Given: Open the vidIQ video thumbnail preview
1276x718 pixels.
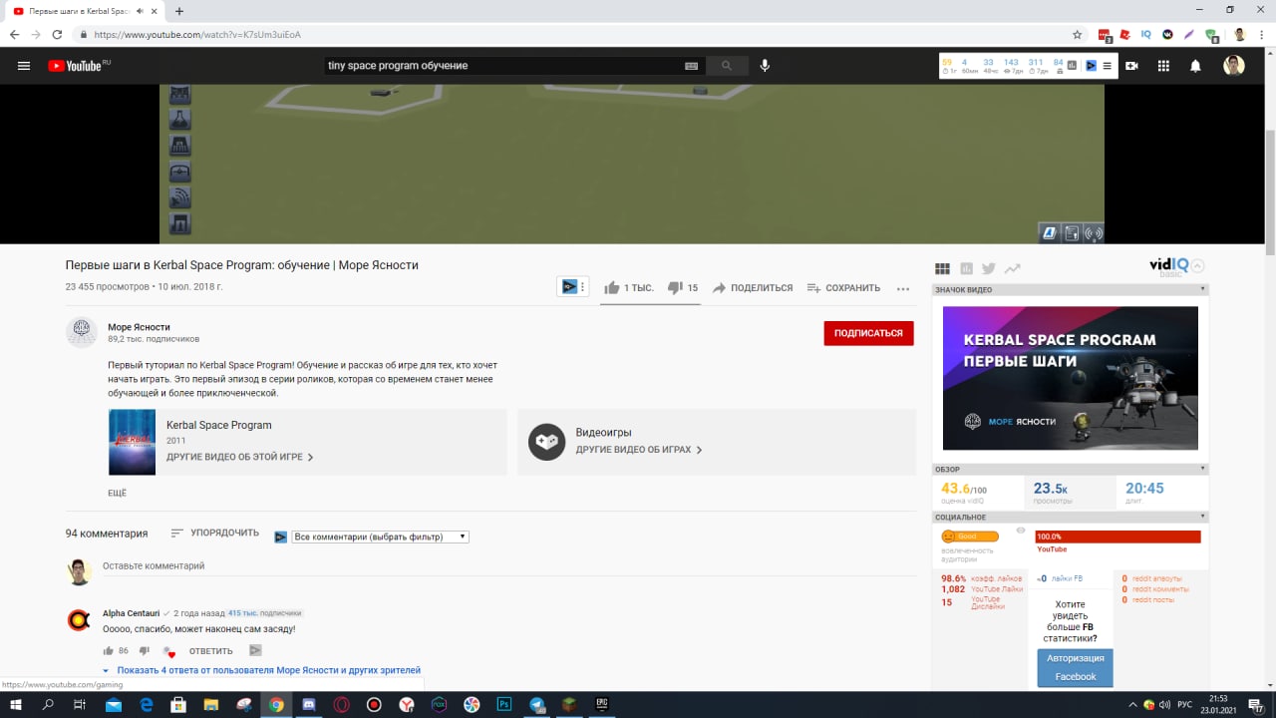Looking at the screenshot, I should [1070, 378].
